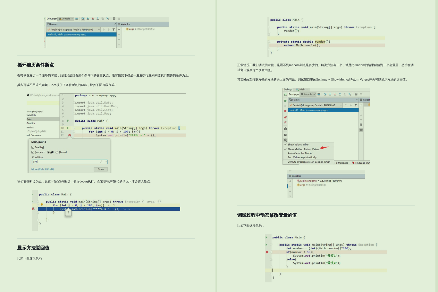Click lightbulb icon beside for loop line

pyautogui.click(x=42, y=205)
